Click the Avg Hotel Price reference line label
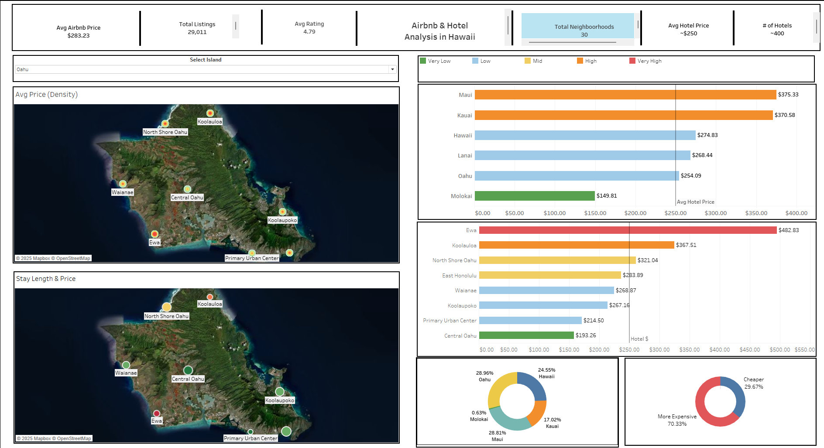 (x=696, y=202)
